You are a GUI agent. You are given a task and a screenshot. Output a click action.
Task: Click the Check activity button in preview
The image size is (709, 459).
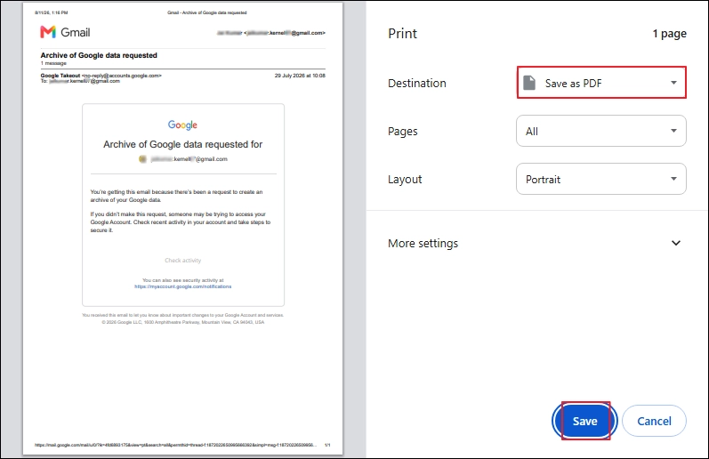pyautogui.click(x=182, y=261)
